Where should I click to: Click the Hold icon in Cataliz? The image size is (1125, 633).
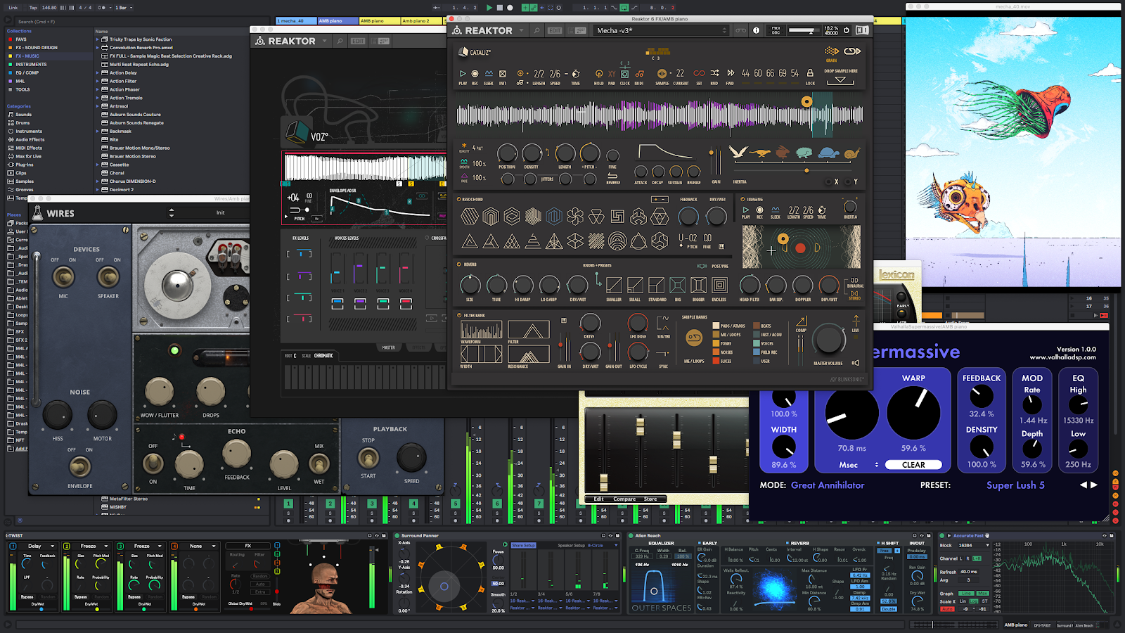coord(598,73)
